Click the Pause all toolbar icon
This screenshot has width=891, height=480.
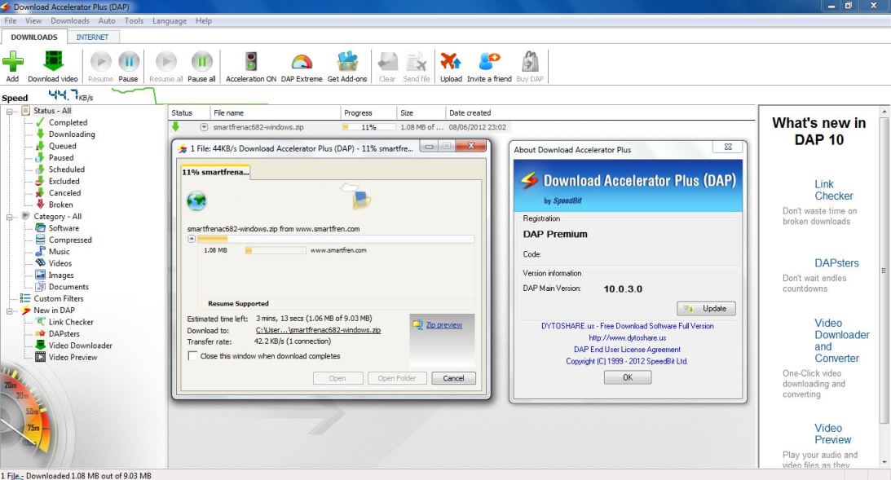click(x=201, y=62)
